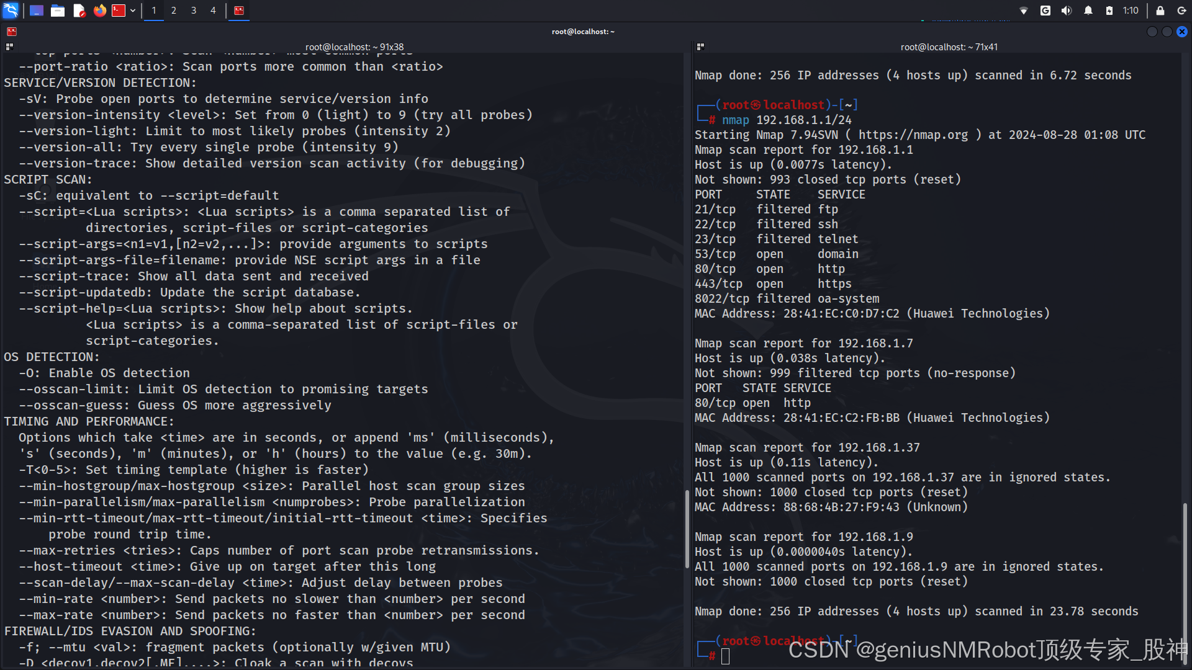Switch to workspace 2
Viewport: 1192px width, 670px height.
174,11
